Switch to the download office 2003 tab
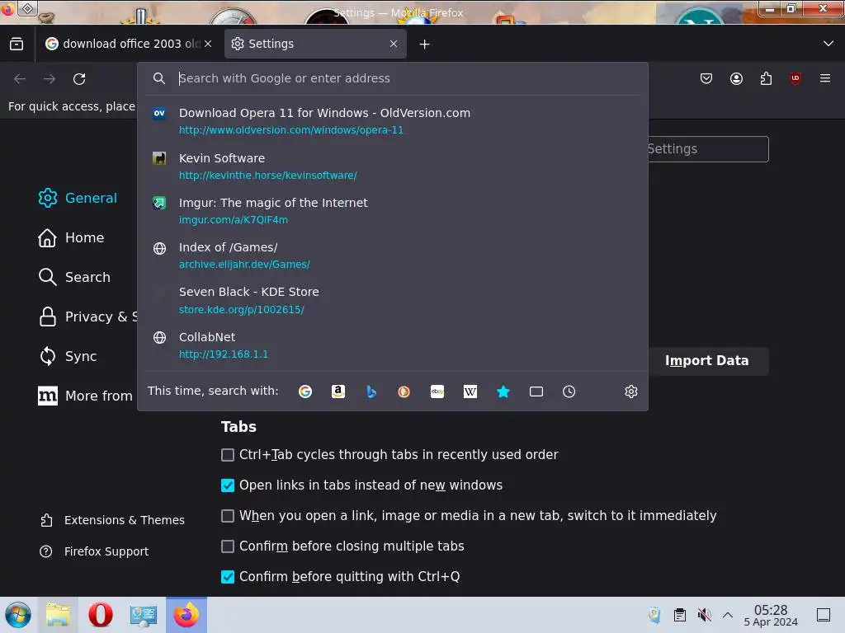 pos(129,44)
